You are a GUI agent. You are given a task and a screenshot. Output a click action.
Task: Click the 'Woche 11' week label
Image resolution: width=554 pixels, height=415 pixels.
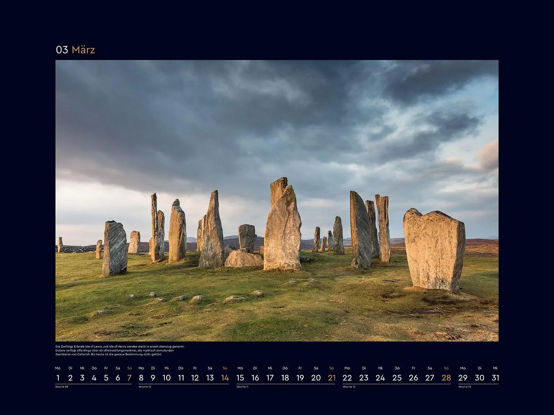pos(242,387)
